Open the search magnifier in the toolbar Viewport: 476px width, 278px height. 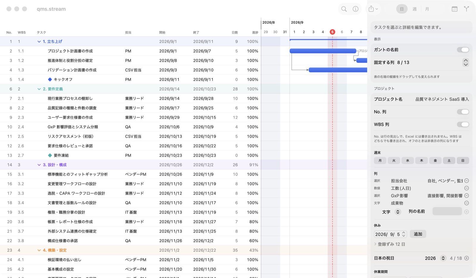click(344, 9)
